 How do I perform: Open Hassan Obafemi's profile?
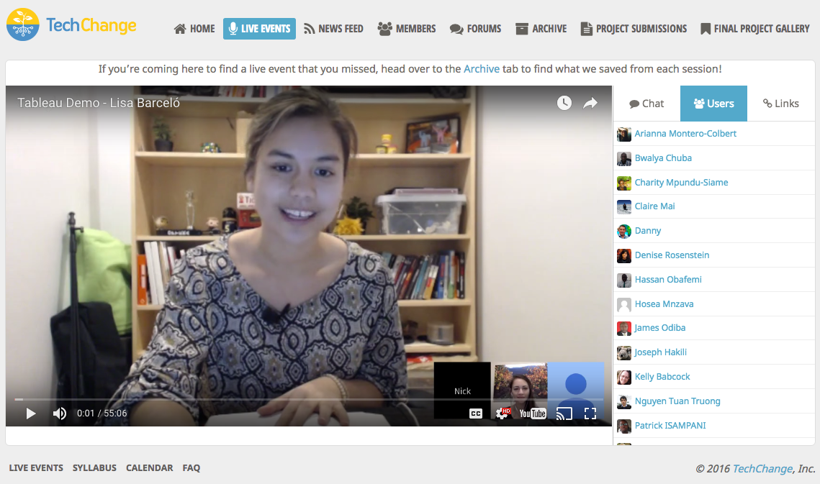[668, 280]
